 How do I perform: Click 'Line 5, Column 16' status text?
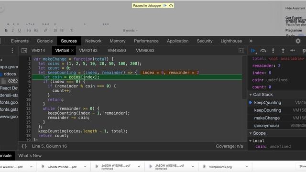[x=49, y=146]
